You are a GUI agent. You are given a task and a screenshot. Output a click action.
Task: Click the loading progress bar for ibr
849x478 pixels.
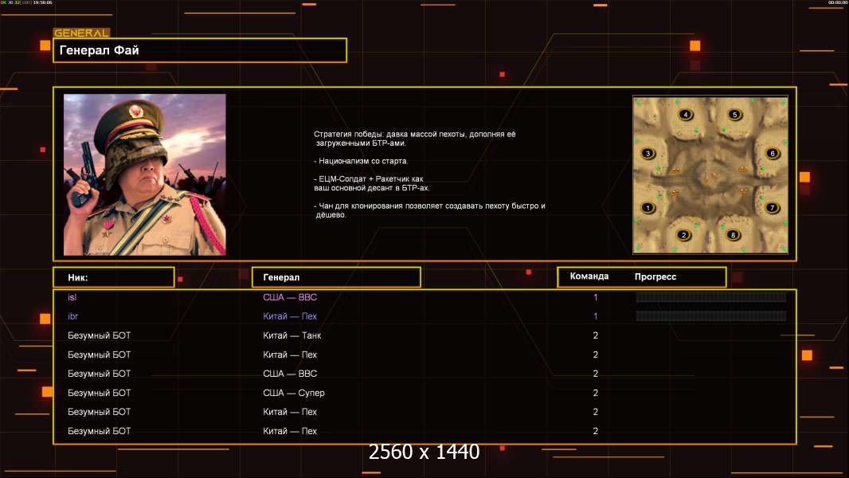point(710,316)
